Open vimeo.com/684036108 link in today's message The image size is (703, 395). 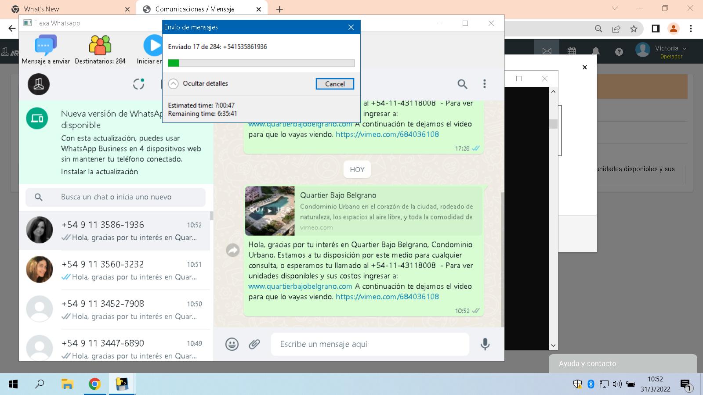(387, 297)
